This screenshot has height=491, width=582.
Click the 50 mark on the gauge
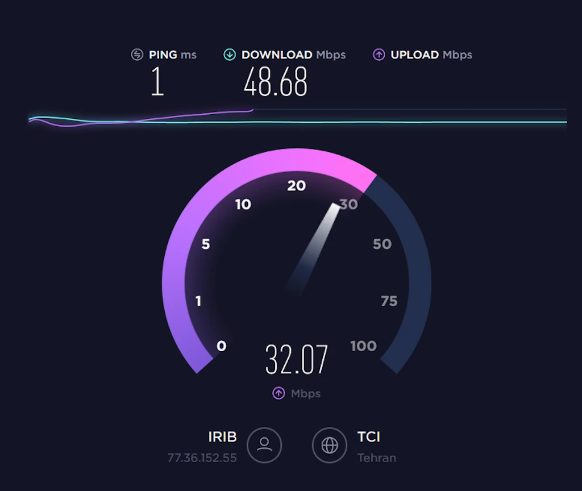(x=382, y=244)
